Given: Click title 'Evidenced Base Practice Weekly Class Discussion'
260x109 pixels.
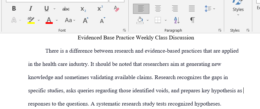Looking at the screenshot, I should [136, 38].
